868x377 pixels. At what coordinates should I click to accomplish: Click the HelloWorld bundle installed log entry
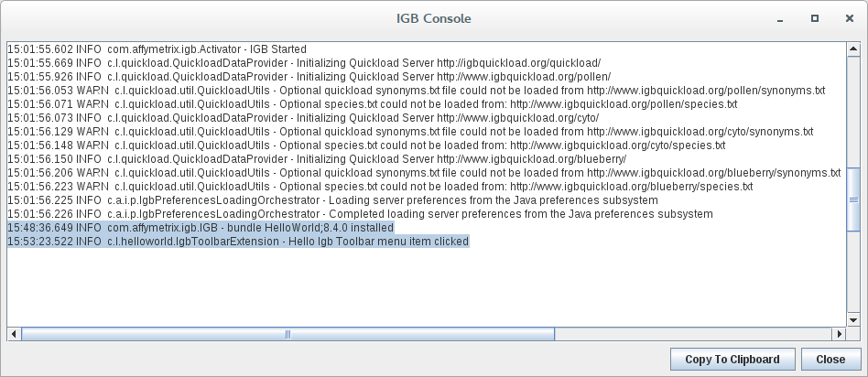(x=201, y=227)
